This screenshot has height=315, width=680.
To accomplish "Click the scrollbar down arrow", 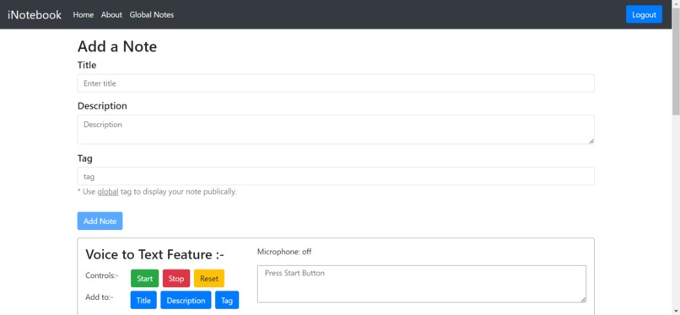I will click(676, 311).
